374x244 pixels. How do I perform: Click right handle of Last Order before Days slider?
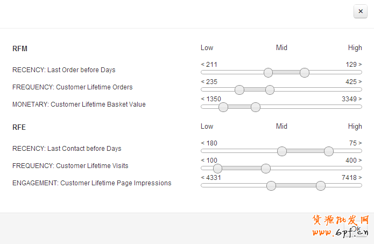305,73
